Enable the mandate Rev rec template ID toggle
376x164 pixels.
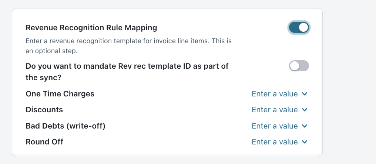click(x=299, y=66)
